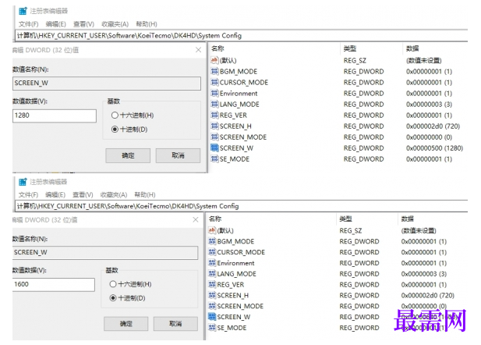
Task: Click SE_MODE value icon in upper registry window
Action: [214, 158]
